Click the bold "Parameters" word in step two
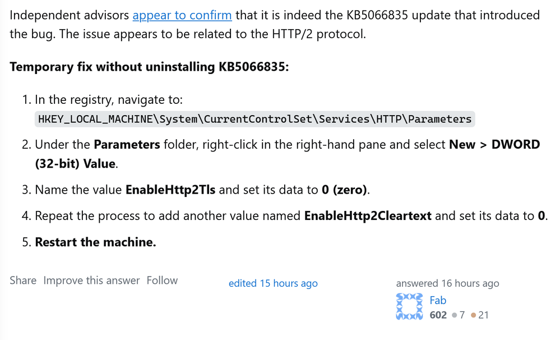 [127, 145]
